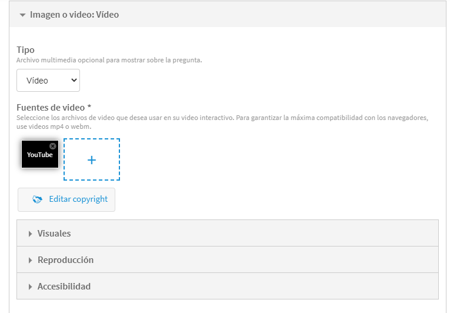Click the handshake icon on Editar copyright
Screen dimensions: 450x313
pos(38,199)
